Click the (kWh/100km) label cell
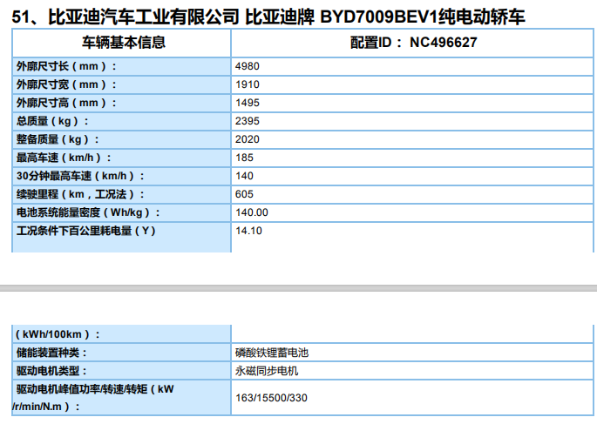The height and width of the screenshot is (424, 597). pos(58,334)
